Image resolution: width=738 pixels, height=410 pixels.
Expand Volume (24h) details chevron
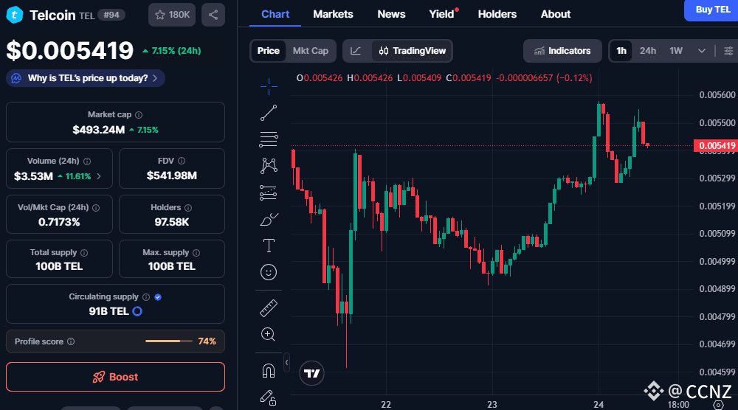click(x=99, y=176)
